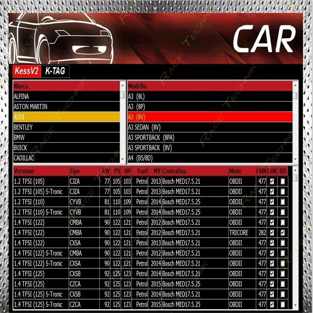Sort by the HP column header
Screen dimensions: 313x313
click(x=126, y=171)
